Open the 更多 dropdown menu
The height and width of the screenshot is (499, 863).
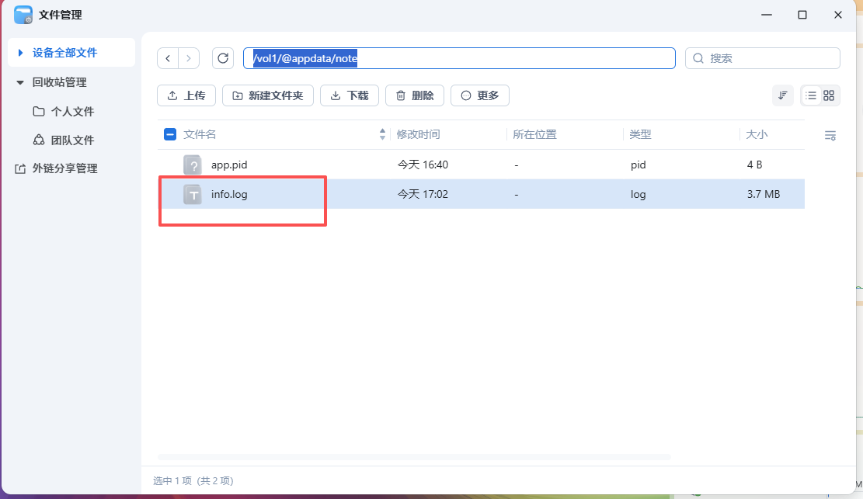pos(479,95)
